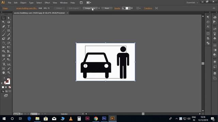Select the Scale tool
The image size is (218, 122).
[9, 43]
